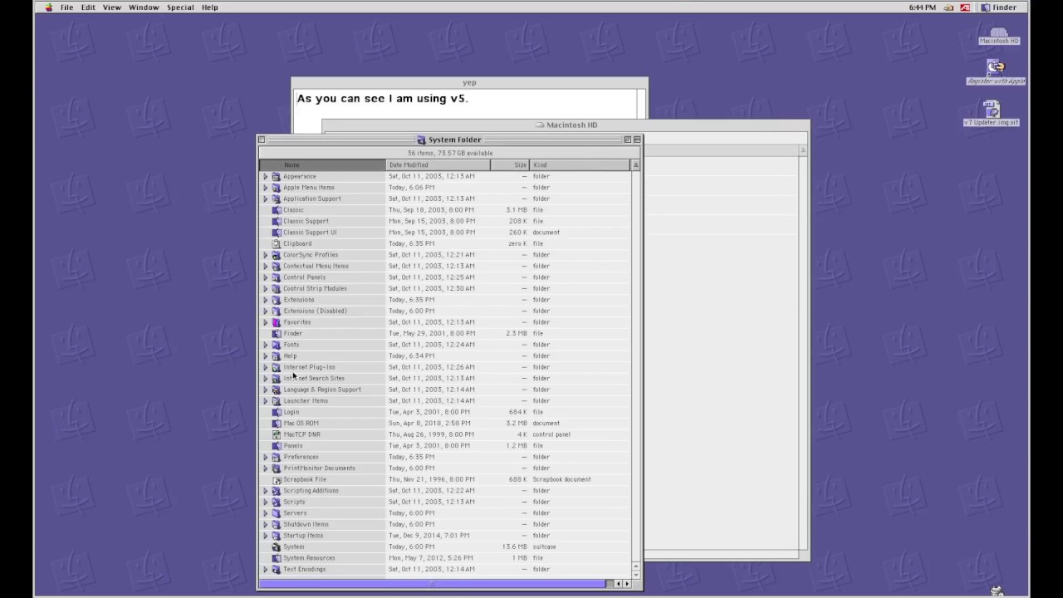Select the Classic Support UI row name
The image size is (1063, 598).
(x=310, y=233)
